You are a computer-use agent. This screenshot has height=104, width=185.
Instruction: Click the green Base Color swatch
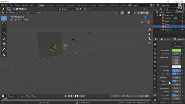[x=176, y=50]
